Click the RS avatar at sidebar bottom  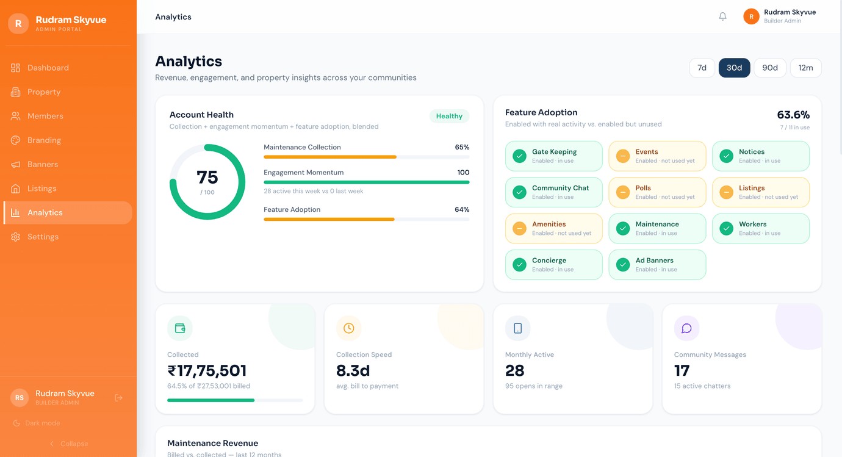click(x=20, y=398)
